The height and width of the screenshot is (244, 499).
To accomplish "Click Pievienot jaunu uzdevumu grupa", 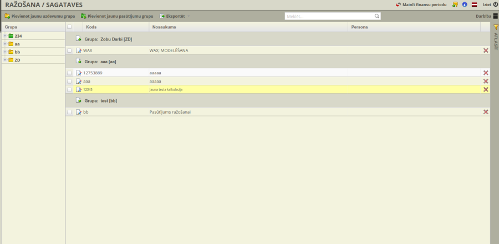I will [x=39, y=16].
